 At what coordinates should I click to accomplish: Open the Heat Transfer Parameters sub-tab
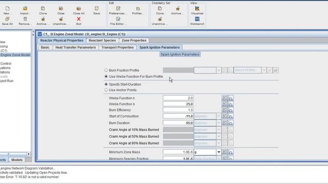tap(75, 48)
